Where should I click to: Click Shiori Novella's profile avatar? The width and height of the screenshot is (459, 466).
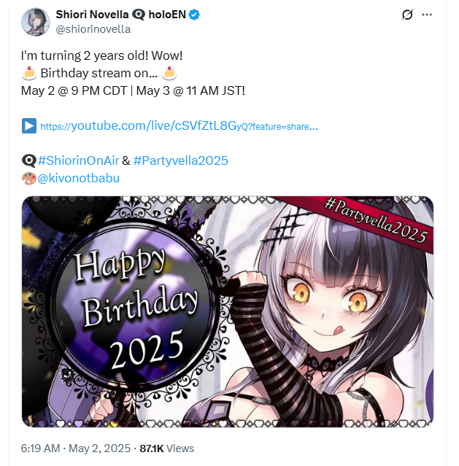[36, 22]
